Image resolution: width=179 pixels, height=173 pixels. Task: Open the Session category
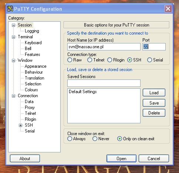point(25,25)
